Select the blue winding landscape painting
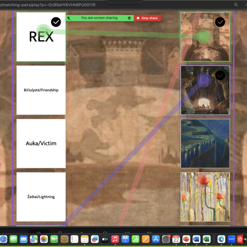Viewport: 247px width, 247px height. 205,143
